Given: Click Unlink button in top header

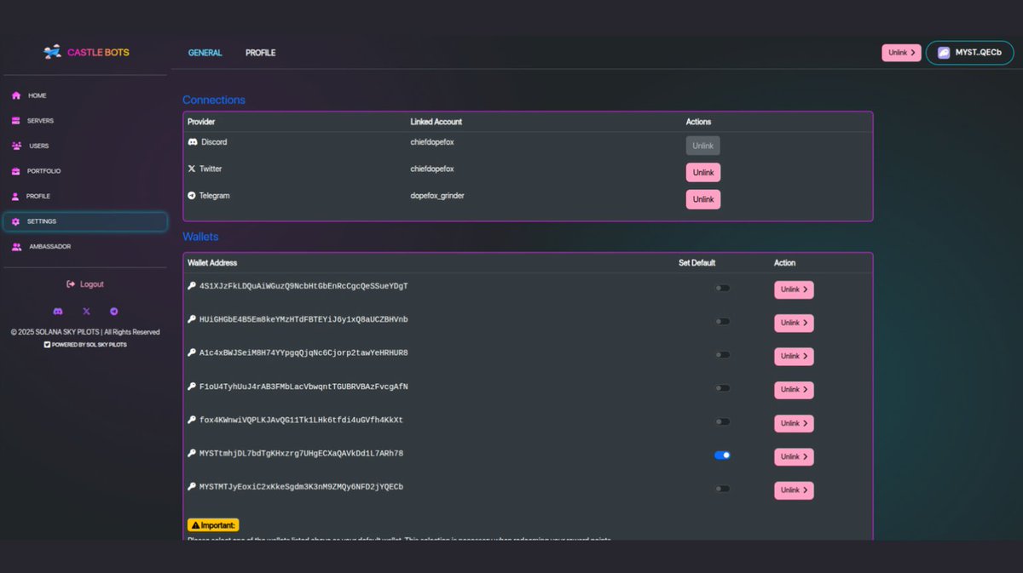Looking at the screenshot, I should [x=901, y=53].
